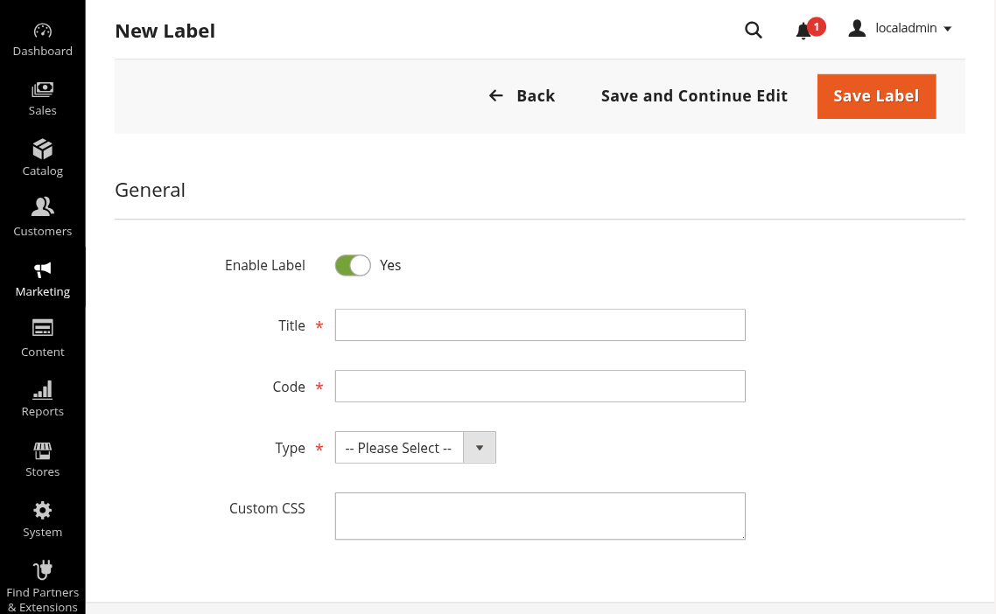Click Save and Continue Edit
This screenshot has width=996, height=614.
pyautogui.click(x=694, y=96)
